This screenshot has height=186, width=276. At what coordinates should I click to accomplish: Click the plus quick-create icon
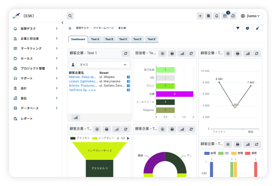[x=200, y=16]
